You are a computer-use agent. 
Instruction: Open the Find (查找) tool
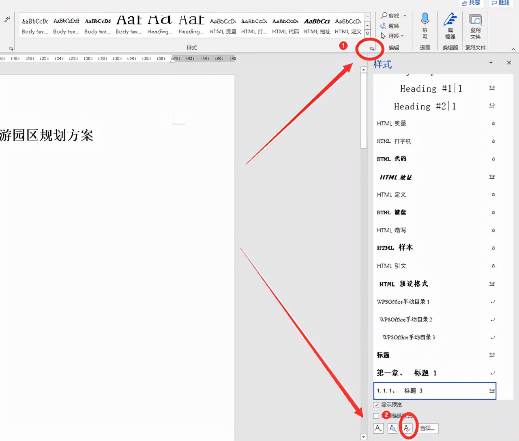click(x=390, y=15)
